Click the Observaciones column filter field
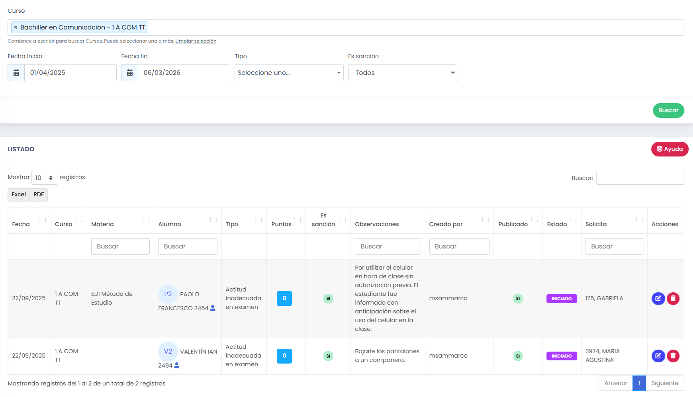This screenshot has height=397, width=693. (x=388, y=246)
